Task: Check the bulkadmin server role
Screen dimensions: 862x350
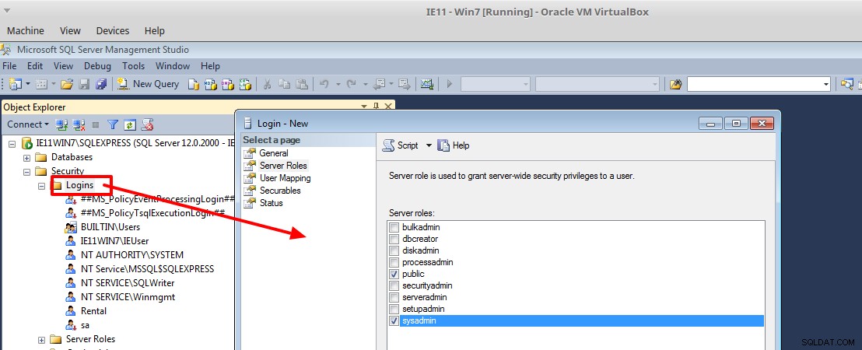Action: coord(394,227)
